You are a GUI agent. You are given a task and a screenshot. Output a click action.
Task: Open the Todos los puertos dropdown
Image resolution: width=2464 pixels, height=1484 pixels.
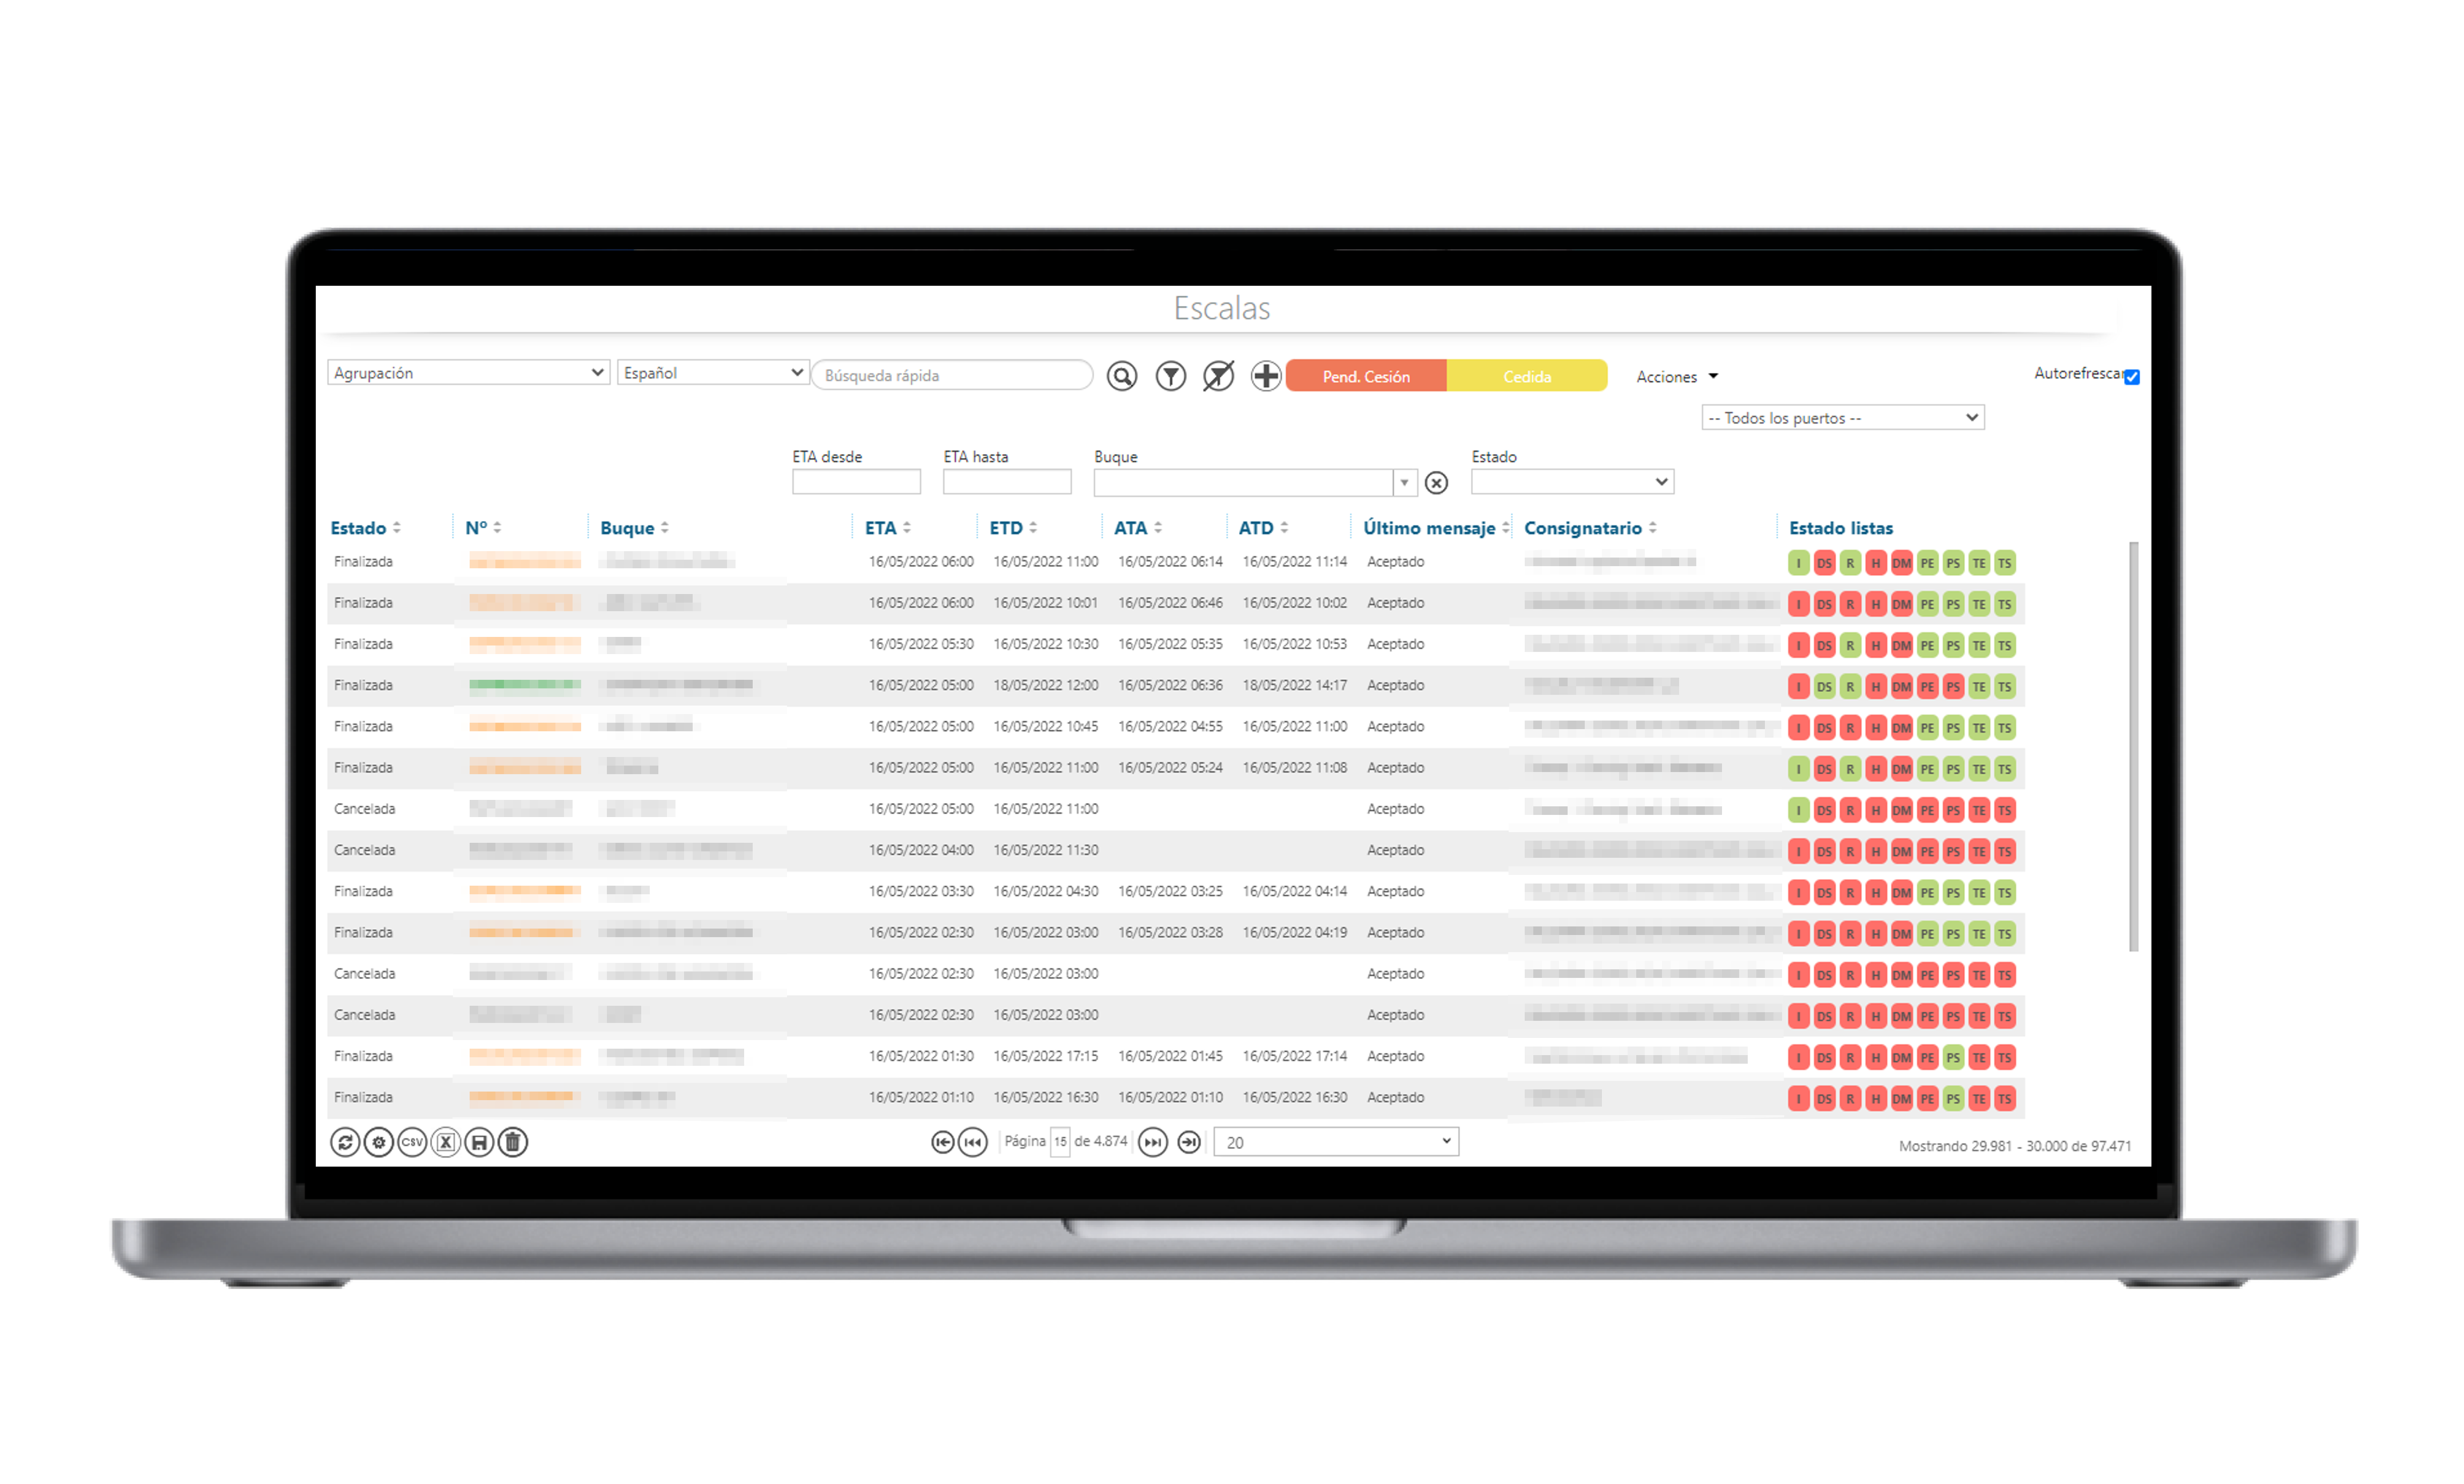1843,418
